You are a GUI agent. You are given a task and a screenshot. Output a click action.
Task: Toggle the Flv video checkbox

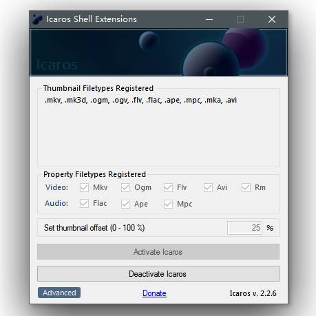point(168,187)
